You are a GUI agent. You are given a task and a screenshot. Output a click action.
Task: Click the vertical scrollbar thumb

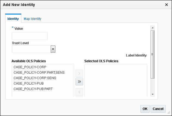point(153,54)
